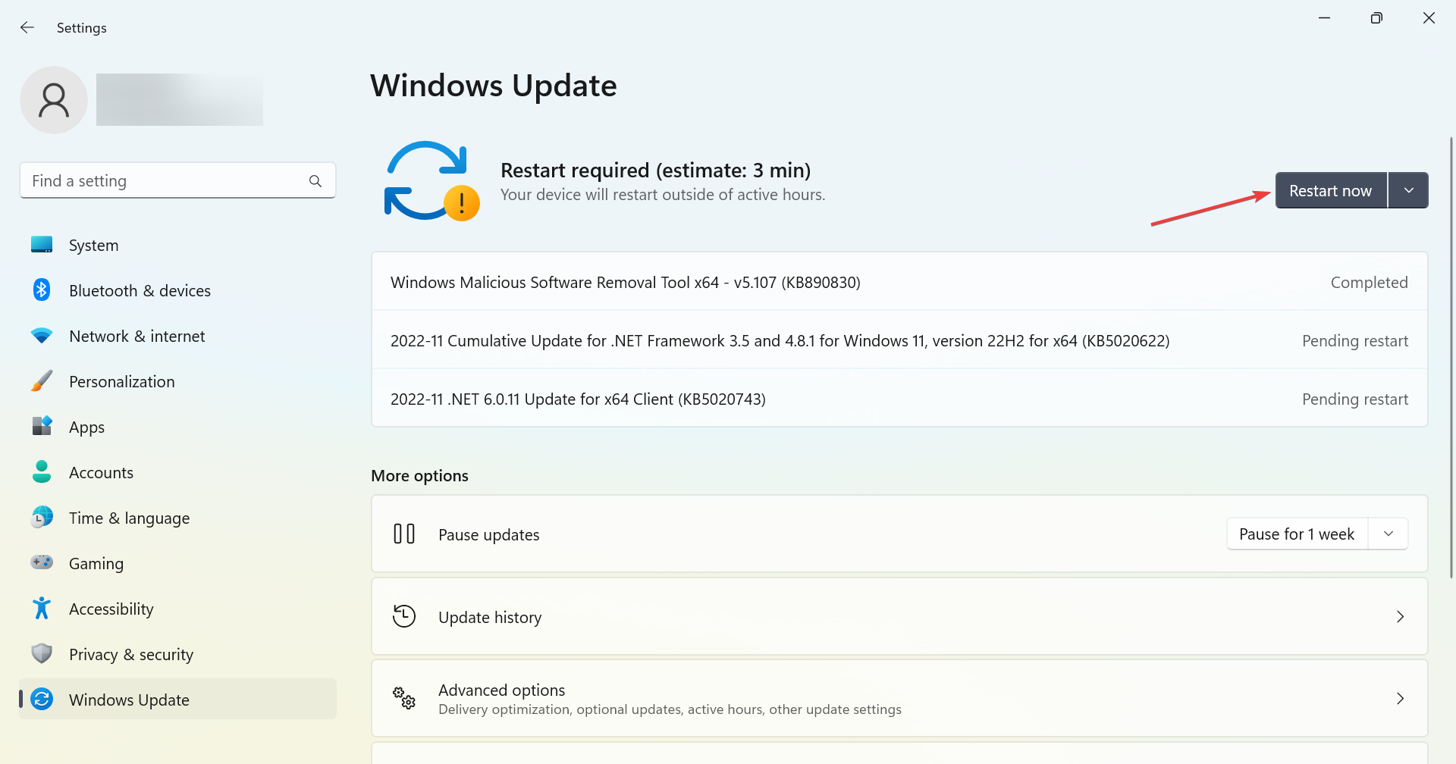Click the Restart required heading
The height and width of the screenshot is (764, 1456).
click(x=655, y=170)
